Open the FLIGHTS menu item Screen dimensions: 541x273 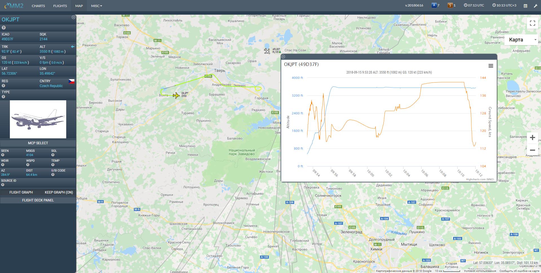[x=60, y=6]
